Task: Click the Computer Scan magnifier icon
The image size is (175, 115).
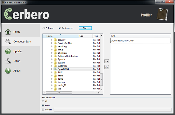Action: pyautogui.click(x=8, y=42)
